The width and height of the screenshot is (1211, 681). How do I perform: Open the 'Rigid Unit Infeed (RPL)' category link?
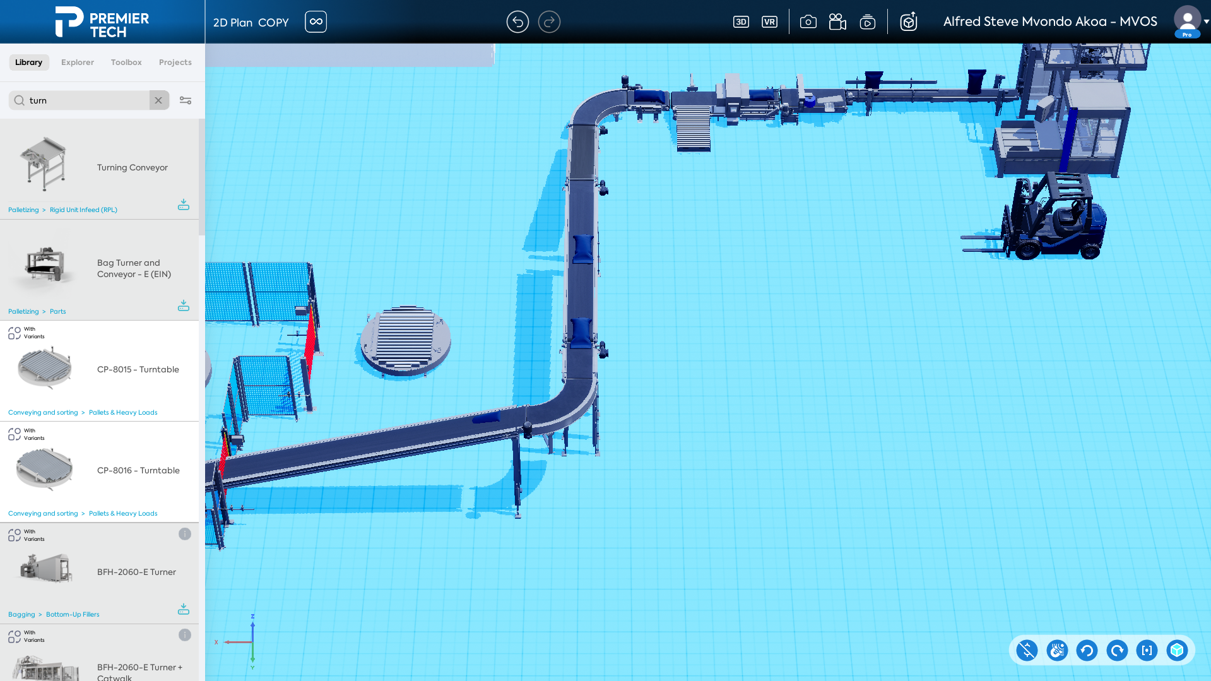click(83, 210)
